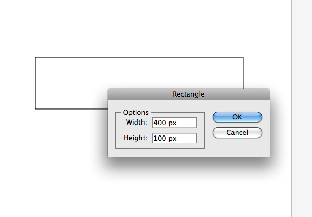
Task: Click the Options group label
Action: click(x=136, y=112)
